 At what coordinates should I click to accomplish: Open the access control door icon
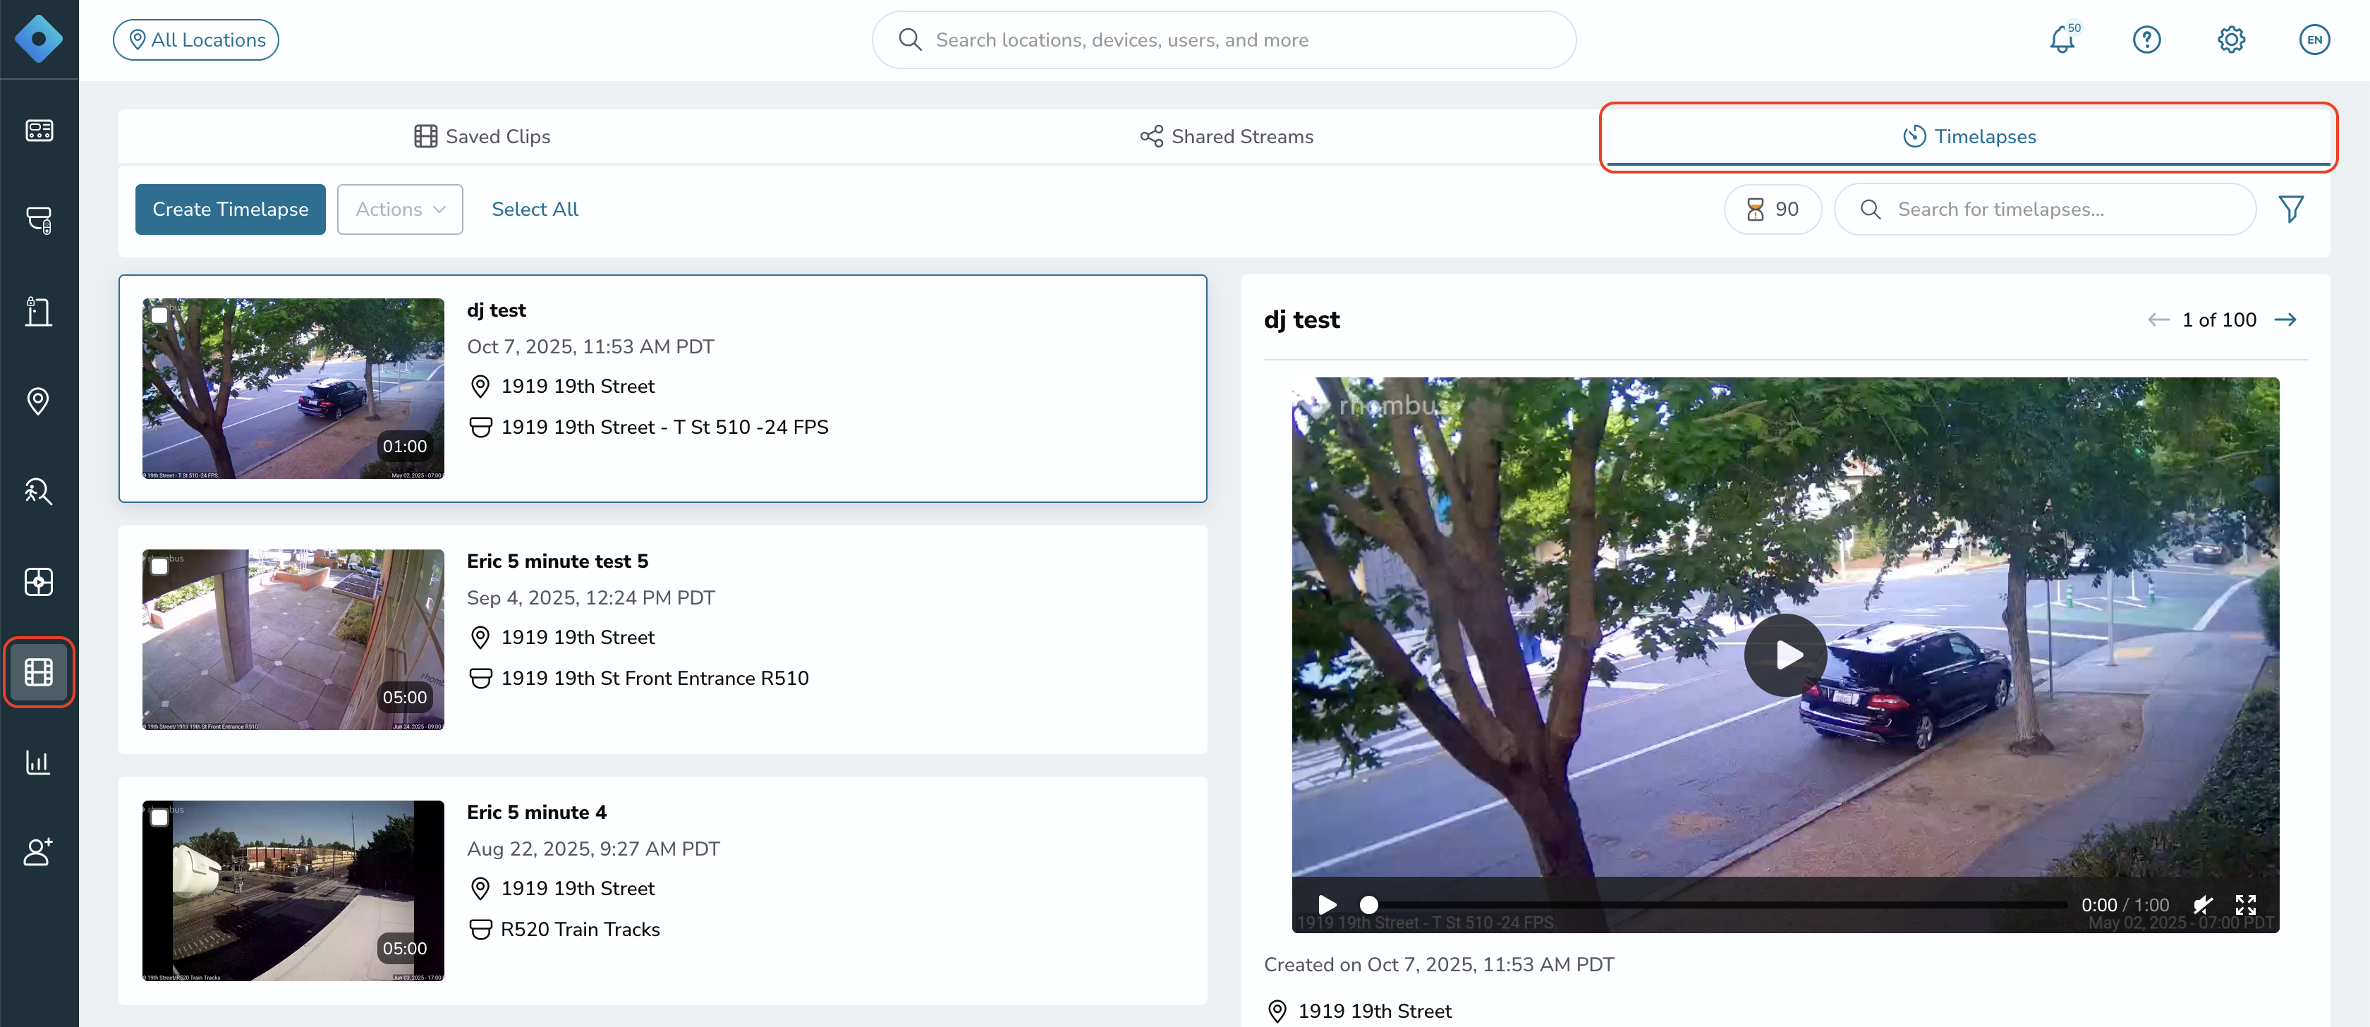click(x=39, y=311)
